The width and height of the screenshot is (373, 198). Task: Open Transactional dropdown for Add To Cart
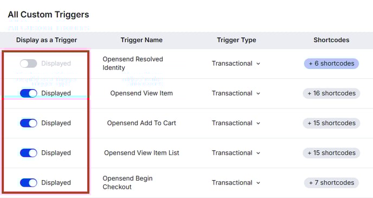236,123
